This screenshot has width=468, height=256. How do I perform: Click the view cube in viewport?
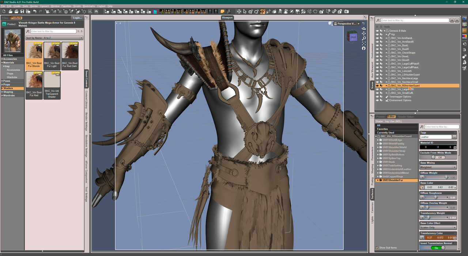(353, 36)
